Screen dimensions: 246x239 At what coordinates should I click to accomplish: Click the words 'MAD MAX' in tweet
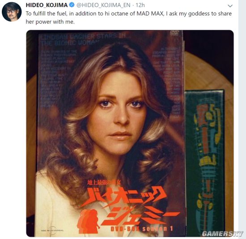(x=150, y=13)
